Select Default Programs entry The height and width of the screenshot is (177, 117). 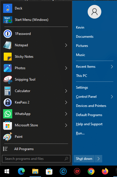point(89,115)
